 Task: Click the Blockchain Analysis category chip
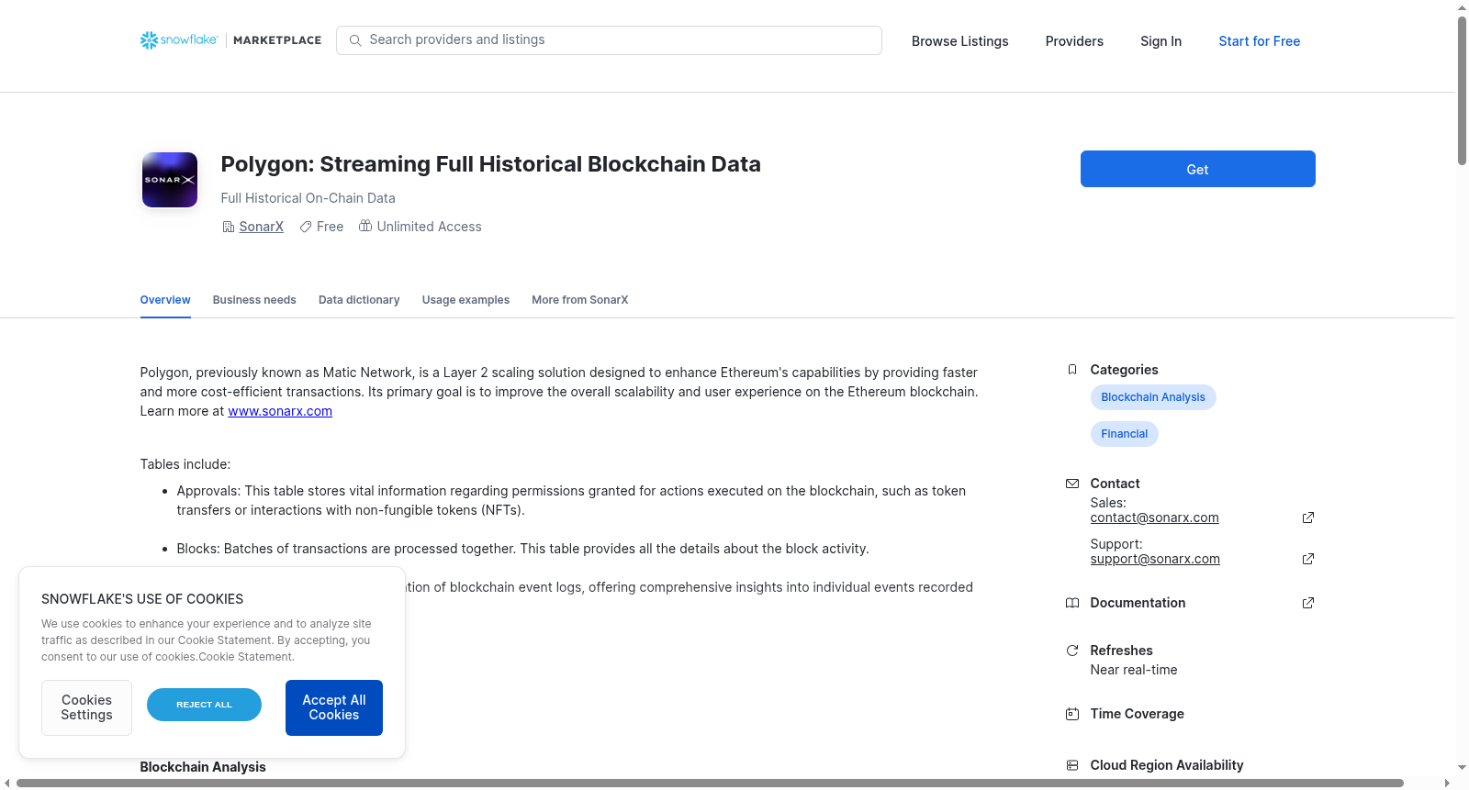(x=1153, y=397)
